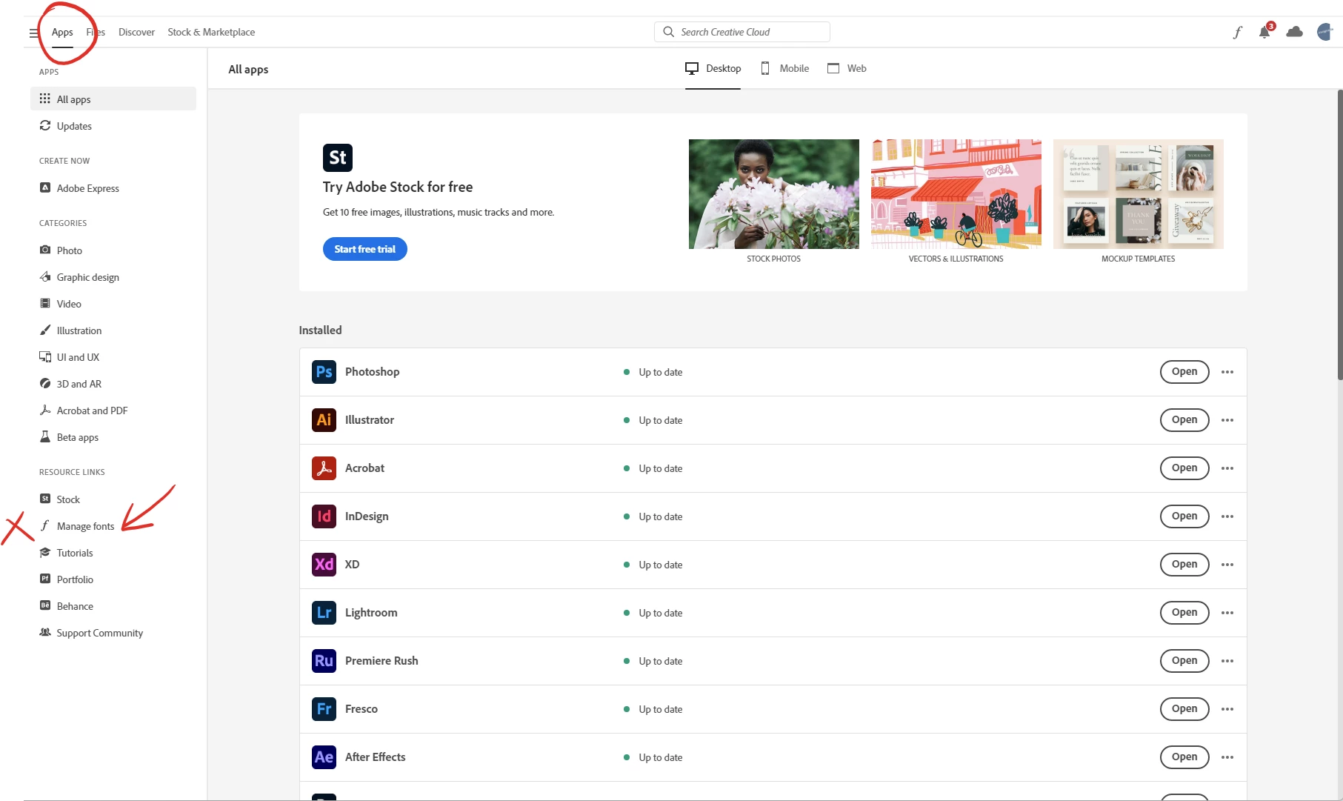
Task: Select the Photo category
Action: pos(113,250)
